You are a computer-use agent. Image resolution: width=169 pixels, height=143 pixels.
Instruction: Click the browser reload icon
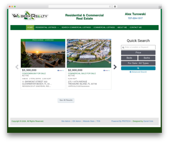[x=110, y=6]
